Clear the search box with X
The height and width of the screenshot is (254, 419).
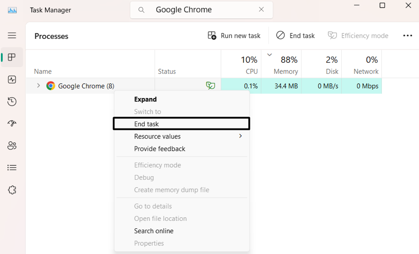pyautogui.click(x=261, y=10)
